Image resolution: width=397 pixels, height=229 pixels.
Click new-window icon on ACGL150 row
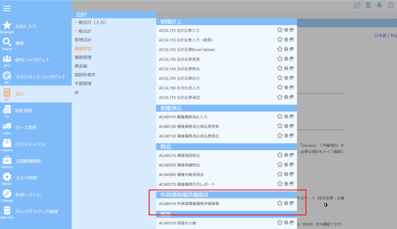click(291, 78)
